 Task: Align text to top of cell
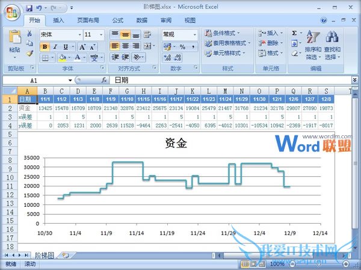(115, 34)
